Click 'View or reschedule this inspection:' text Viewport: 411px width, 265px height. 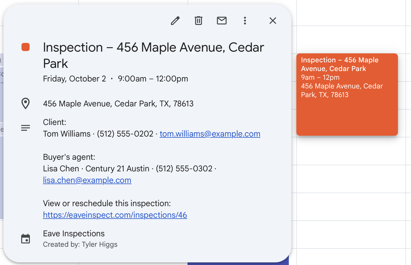coord(107,203)
